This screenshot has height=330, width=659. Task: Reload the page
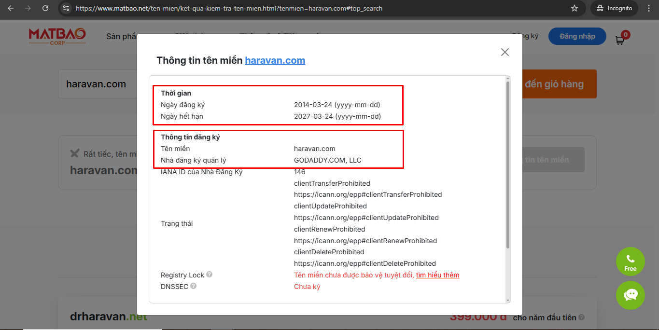[45, 8]
